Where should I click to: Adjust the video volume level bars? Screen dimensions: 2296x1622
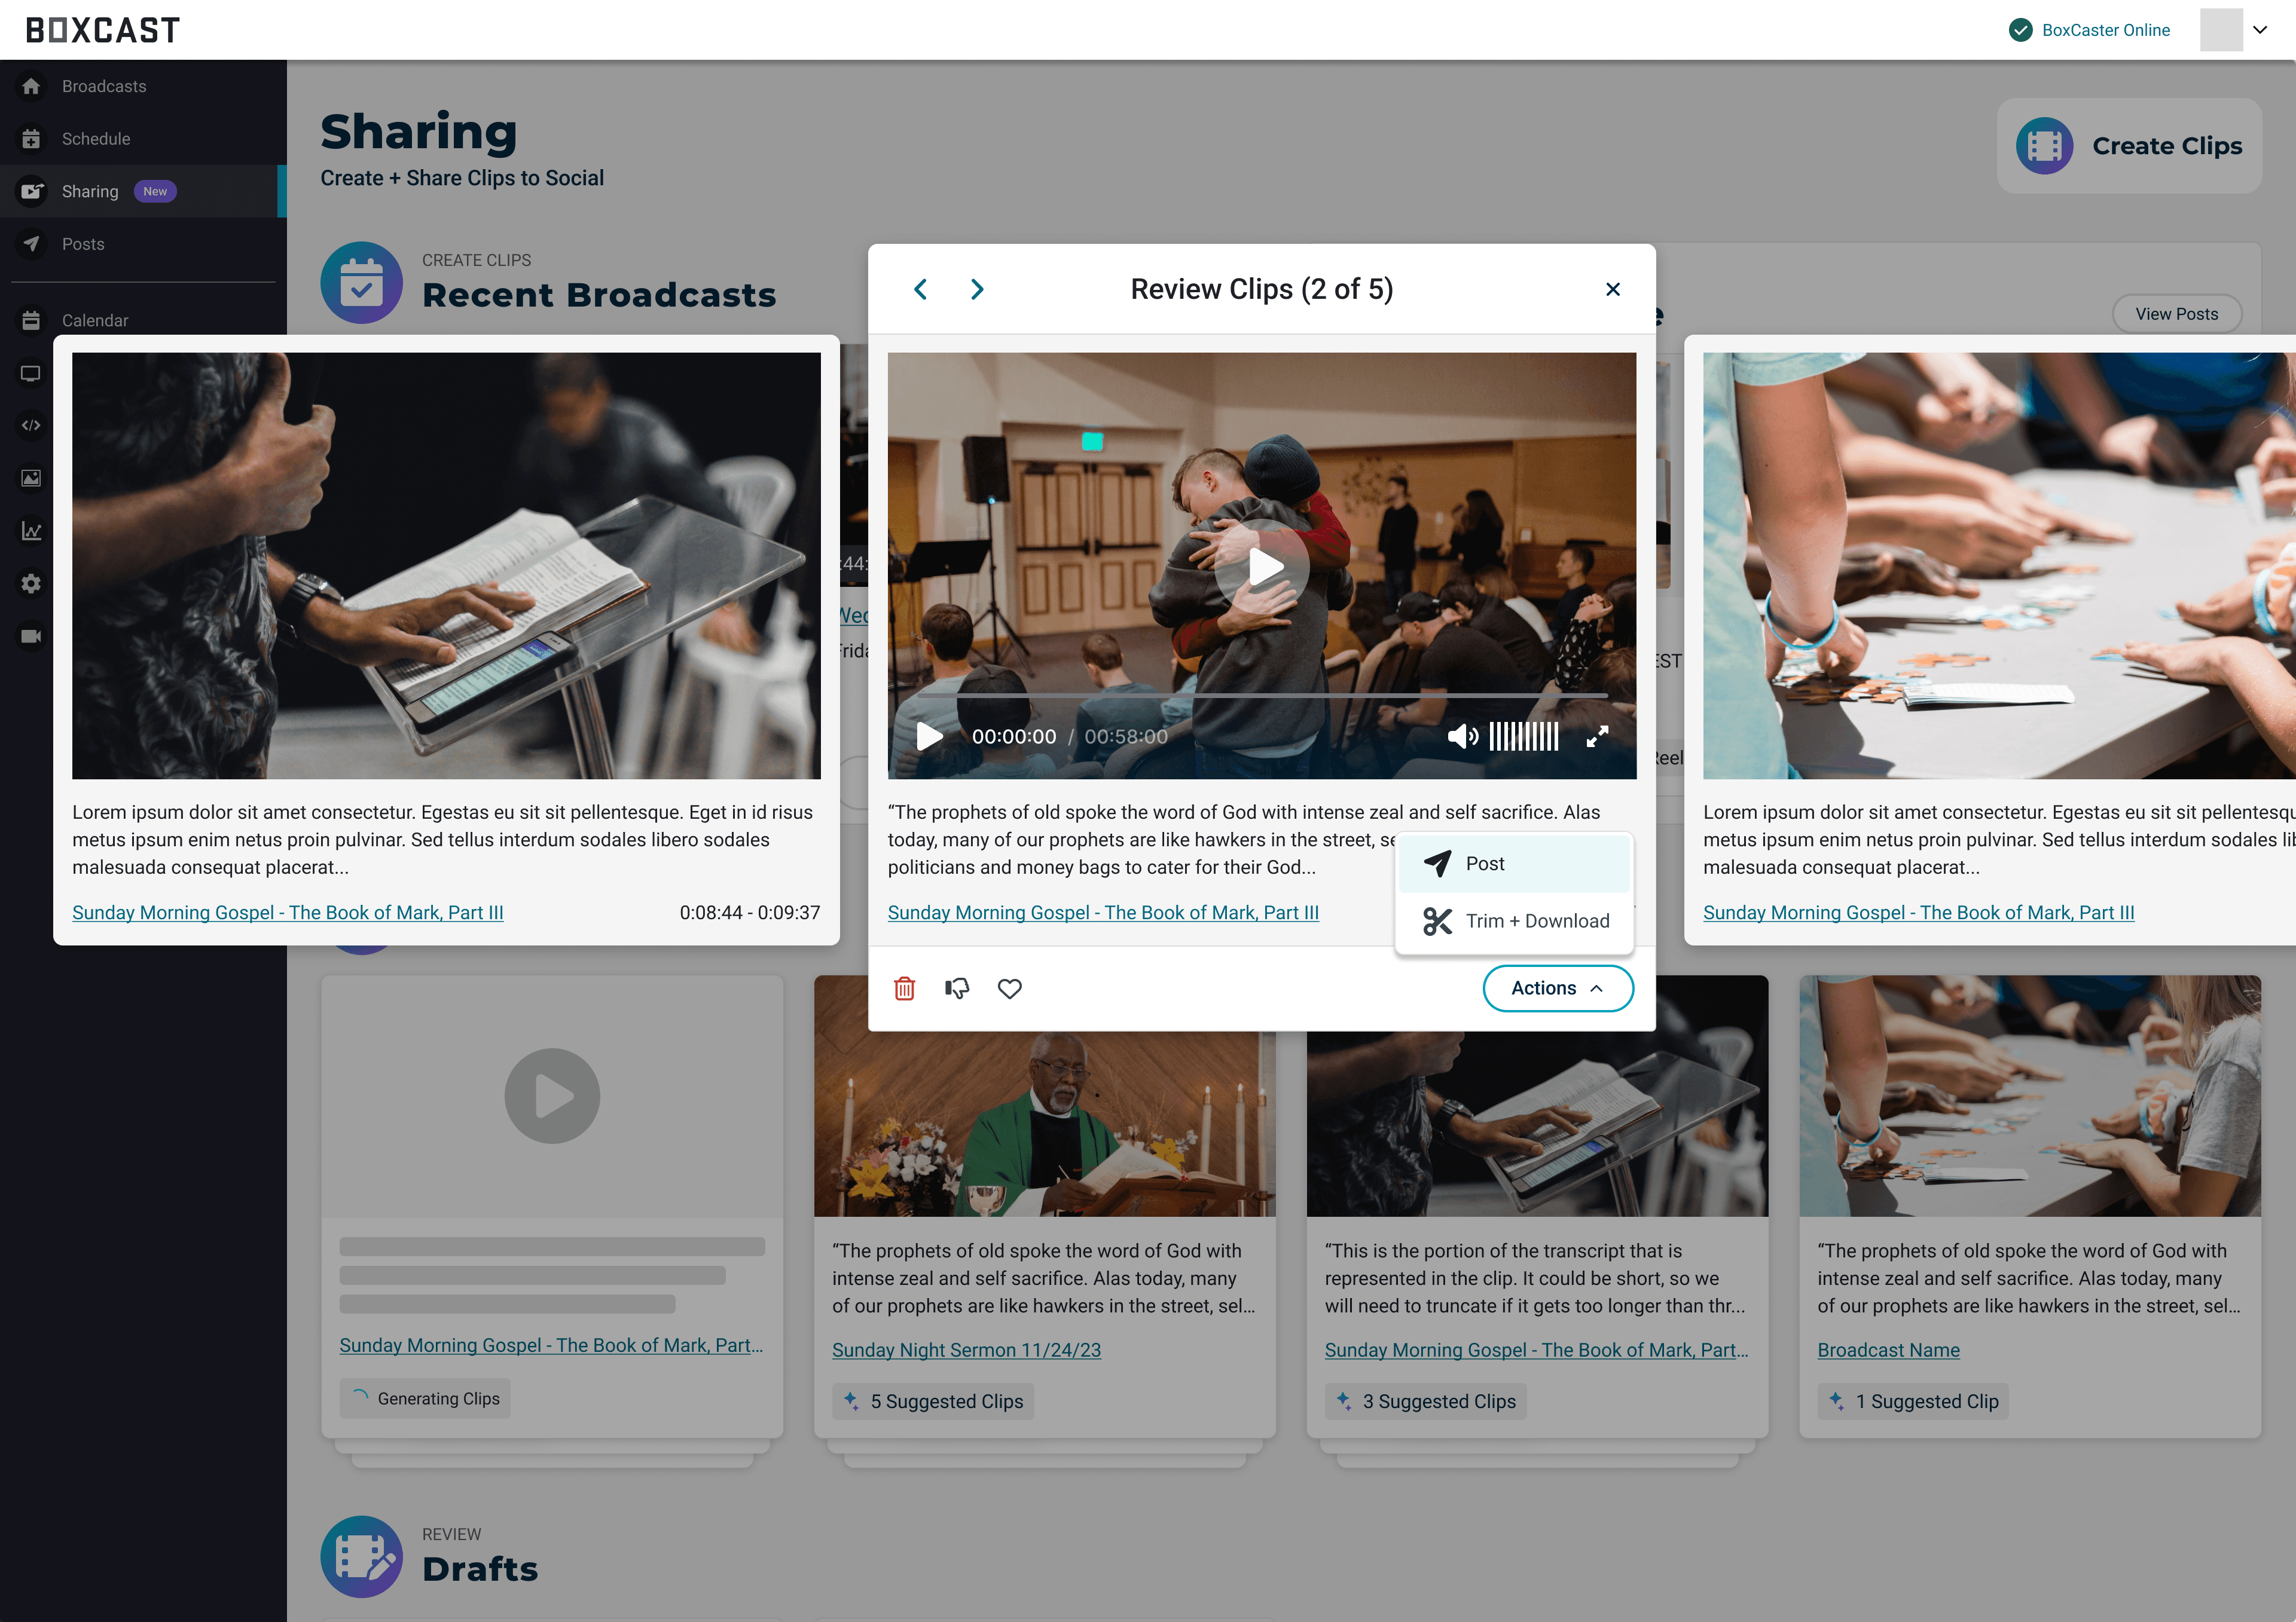pos(1524,736)
